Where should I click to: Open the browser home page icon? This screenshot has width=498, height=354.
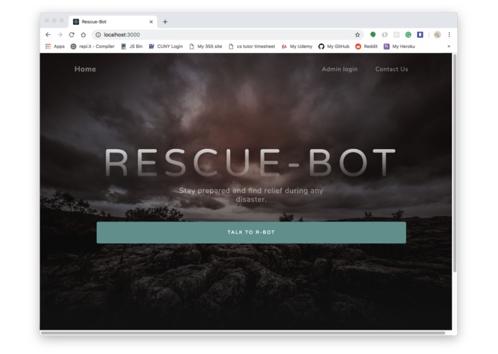[x=83, y=34]
